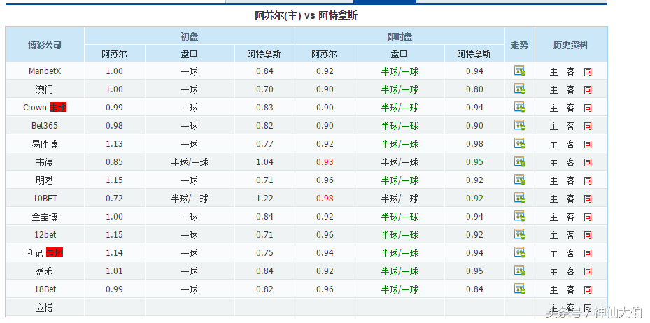Select the ManbetX company name
Screen dimensions: 650x323
[45, 71]
